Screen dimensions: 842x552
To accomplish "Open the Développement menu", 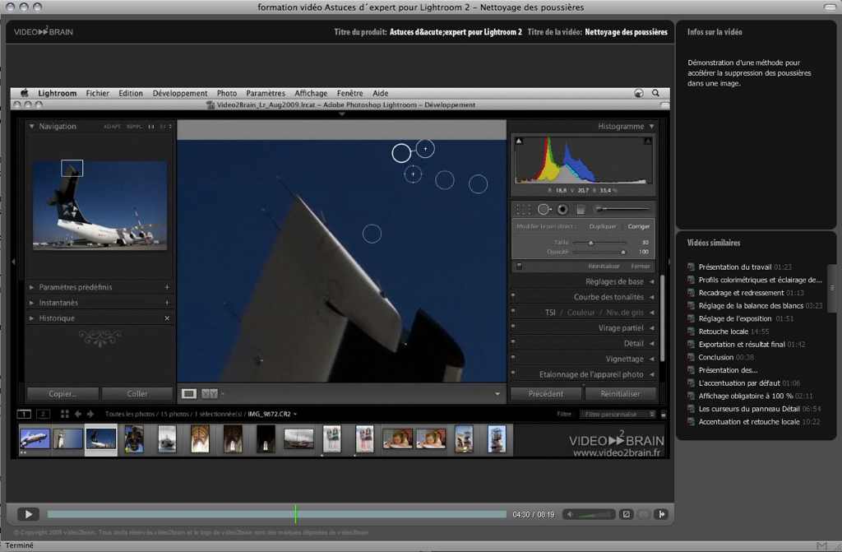I will [x=180, y=93].
